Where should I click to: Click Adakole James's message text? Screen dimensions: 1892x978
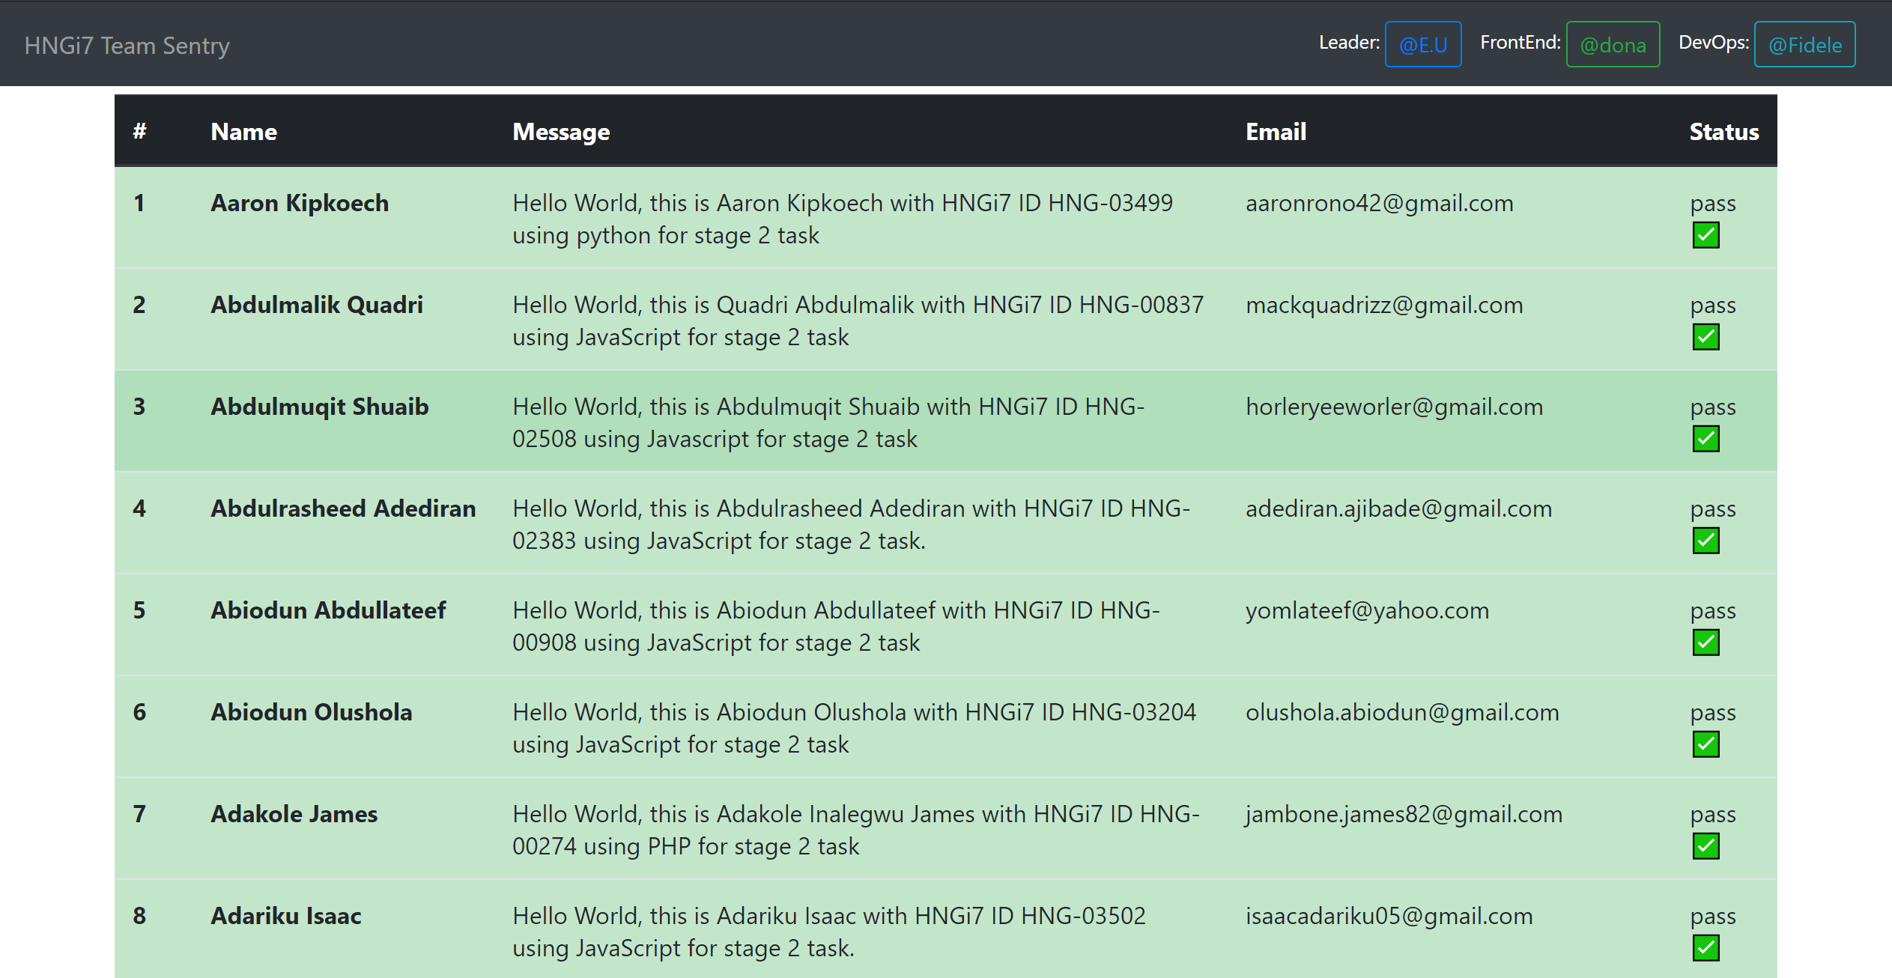[x=855, y=830]
